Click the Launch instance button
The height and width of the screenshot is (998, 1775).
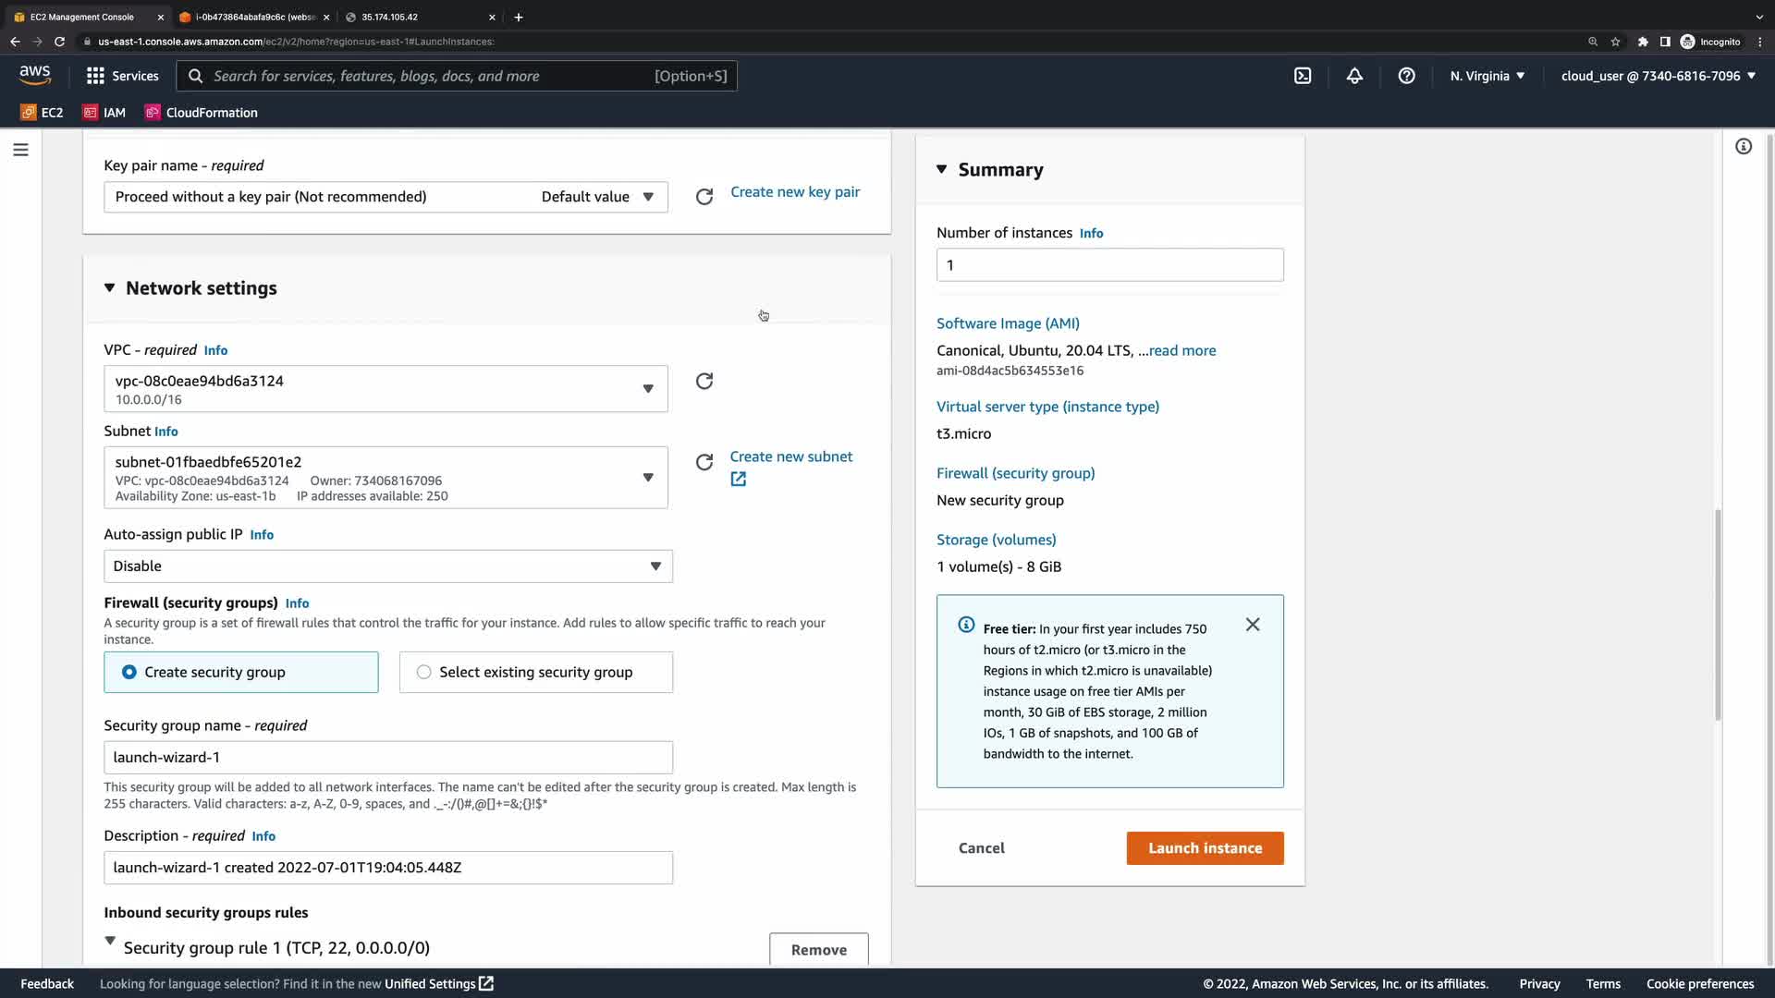[1205, 848]
